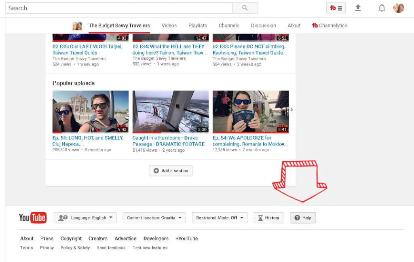The width and height of the screenshot is (414, 262).
Task: Open Ep. 51 LONG, HOT, and SMELLY thumbnail
Action: click(x=91, y=112)
